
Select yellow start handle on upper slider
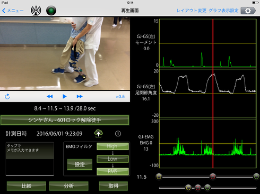click(x=159, y=177)
